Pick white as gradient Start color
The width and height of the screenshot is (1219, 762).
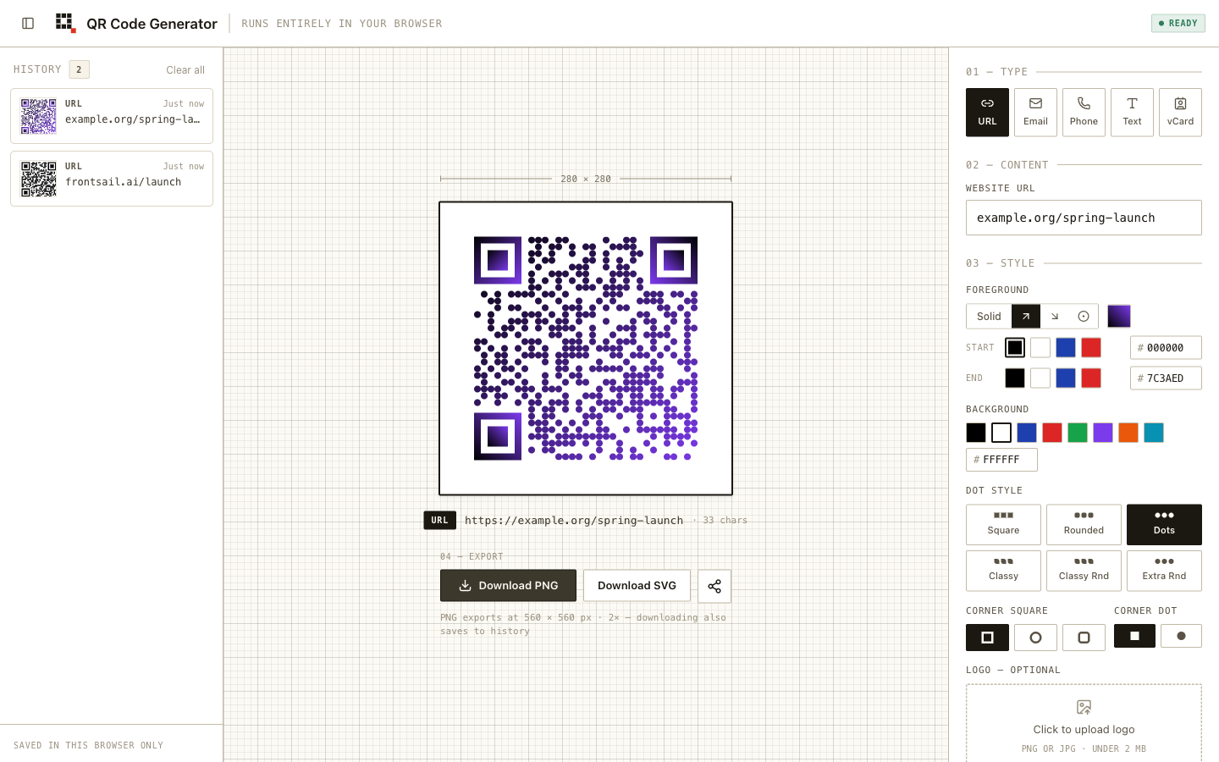click(1040, 348)
